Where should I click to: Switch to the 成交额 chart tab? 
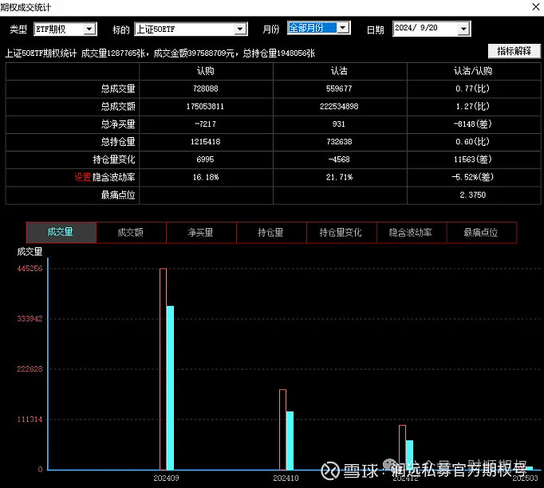(131, 232)
